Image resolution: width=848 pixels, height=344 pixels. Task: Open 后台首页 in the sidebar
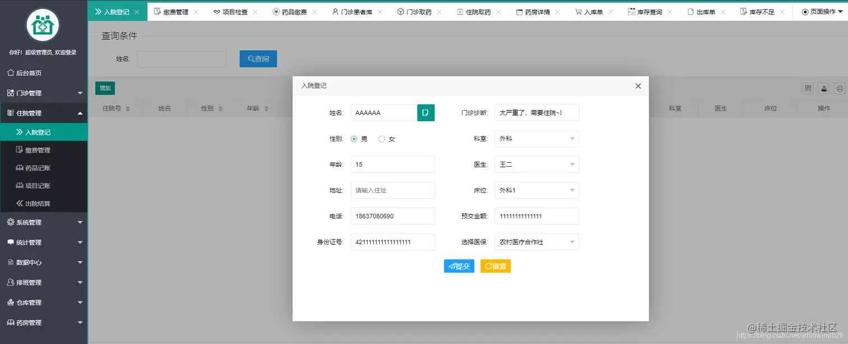coord(44,73)
